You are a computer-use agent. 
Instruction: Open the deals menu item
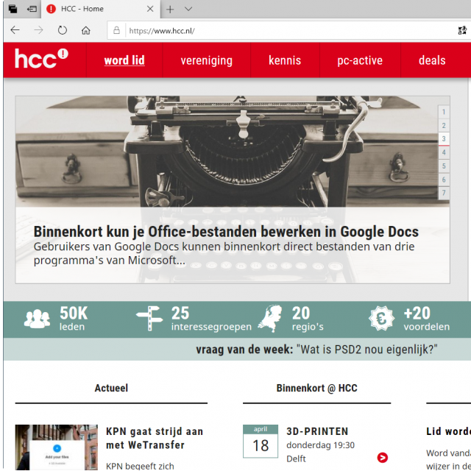pos(432,60)
